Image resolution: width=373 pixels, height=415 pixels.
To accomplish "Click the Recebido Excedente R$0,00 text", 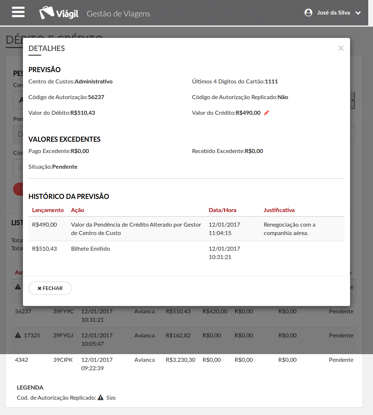I will click(228, 151).
